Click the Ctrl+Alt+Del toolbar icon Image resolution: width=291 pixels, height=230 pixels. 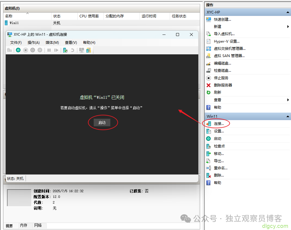pyautogui.click(x=9, y=50)
